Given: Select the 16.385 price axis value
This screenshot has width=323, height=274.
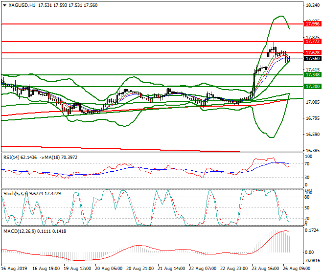Looking at the screenshot, I should 313,150.
